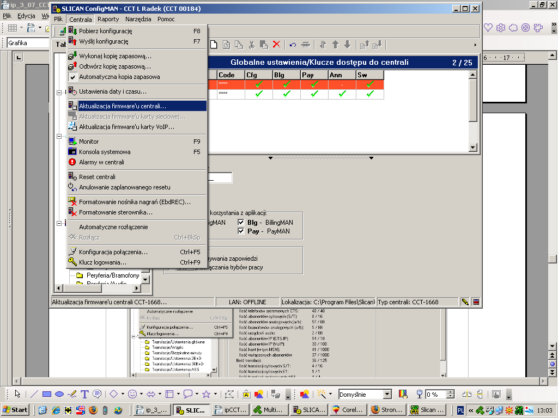This screenshot has height=418, width=558.
Task: Click the red X delete icon in toolbar
Action: [x=276, y=45]
